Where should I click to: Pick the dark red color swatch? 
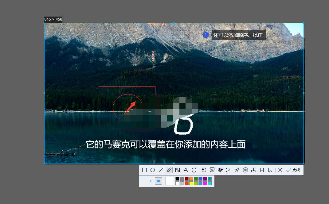pos(187,179)
